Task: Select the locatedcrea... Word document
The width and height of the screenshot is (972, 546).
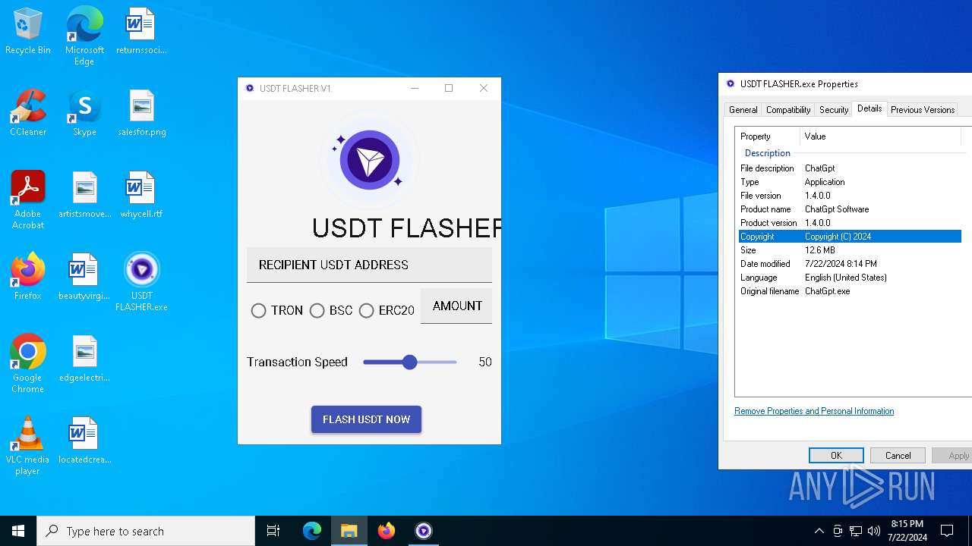Action: coord(84,441)
